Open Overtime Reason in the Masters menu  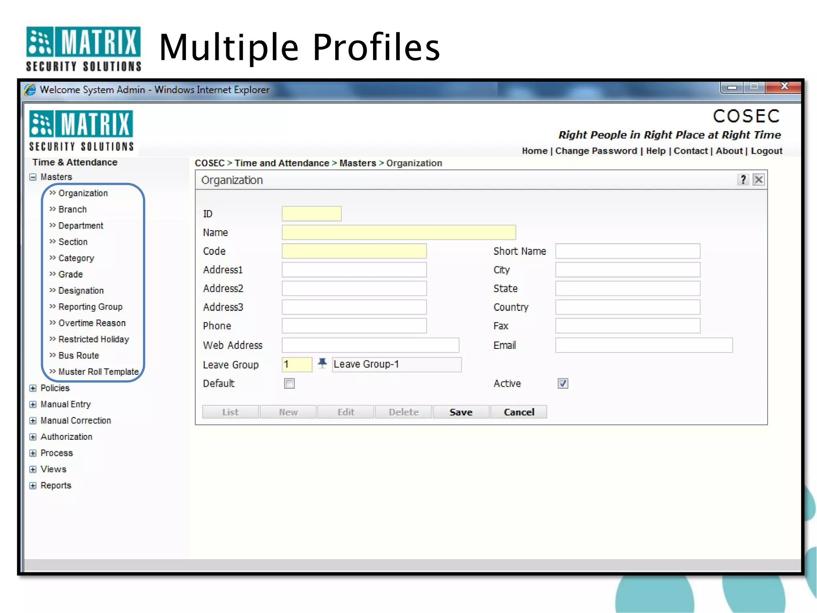[92, 323]
